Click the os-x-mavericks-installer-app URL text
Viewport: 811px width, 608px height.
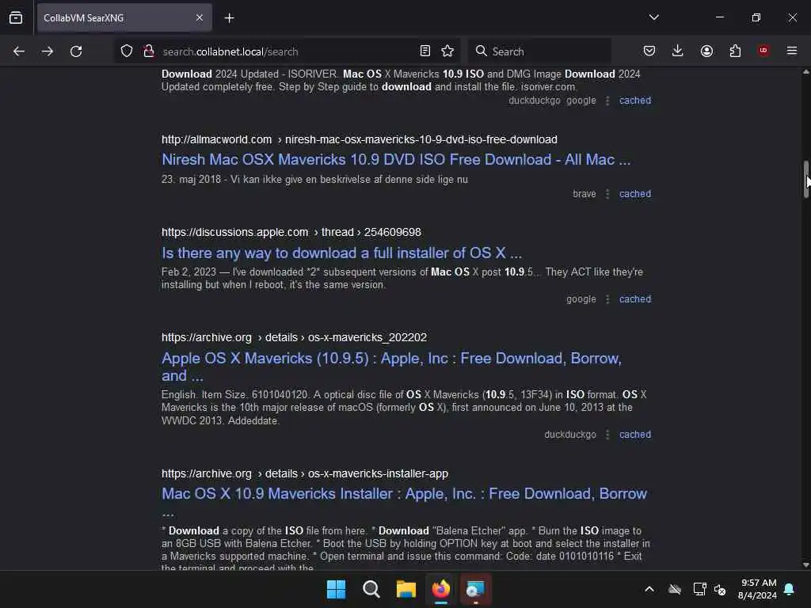pos(378,473)
